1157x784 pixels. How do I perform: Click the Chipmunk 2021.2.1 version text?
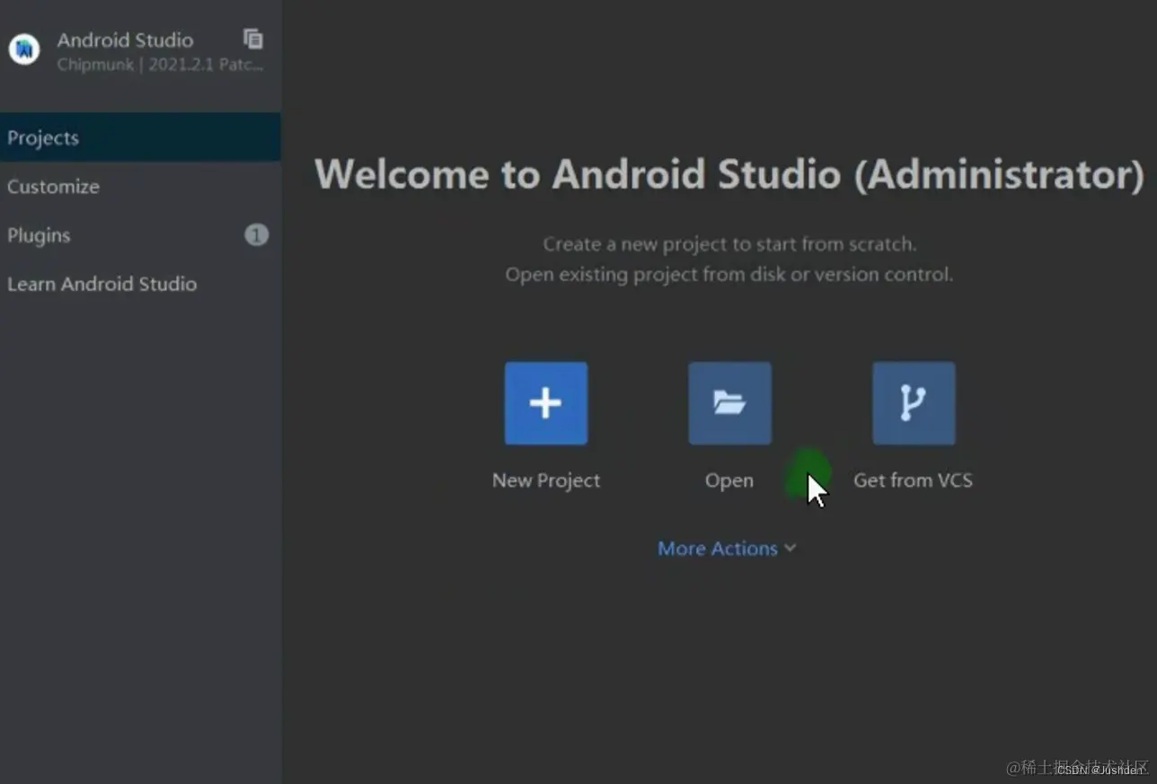coord(160,65)
